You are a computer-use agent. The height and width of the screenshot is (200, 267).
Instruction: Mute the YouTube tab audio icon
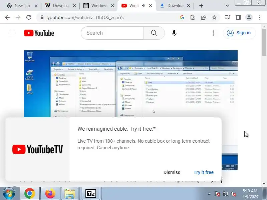click(x=144, y=6)
